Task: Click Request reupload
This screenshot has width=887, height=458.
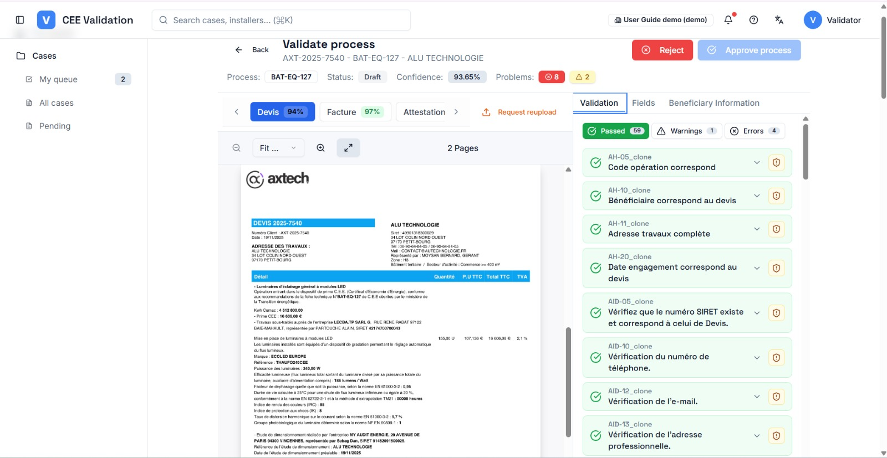Action: [519, 112]
